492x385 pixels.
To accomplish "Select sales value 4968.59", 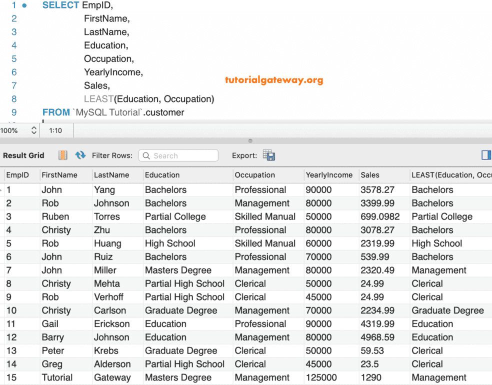I will (x=377, y=337).
